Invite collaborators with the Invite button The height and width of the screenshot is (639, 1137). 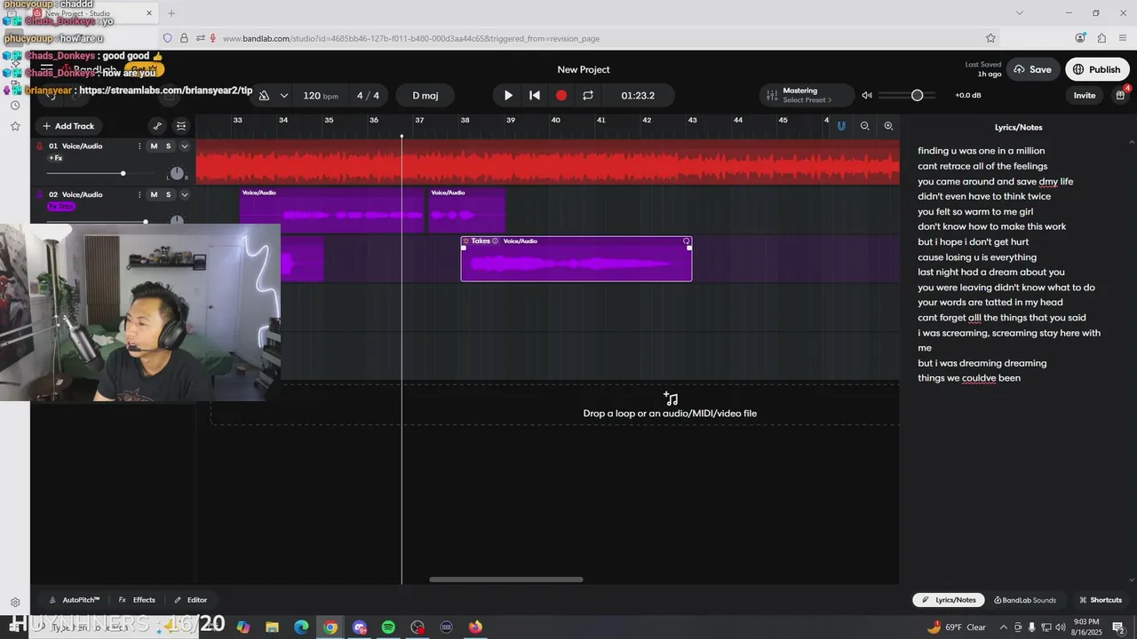(1085, 96)
